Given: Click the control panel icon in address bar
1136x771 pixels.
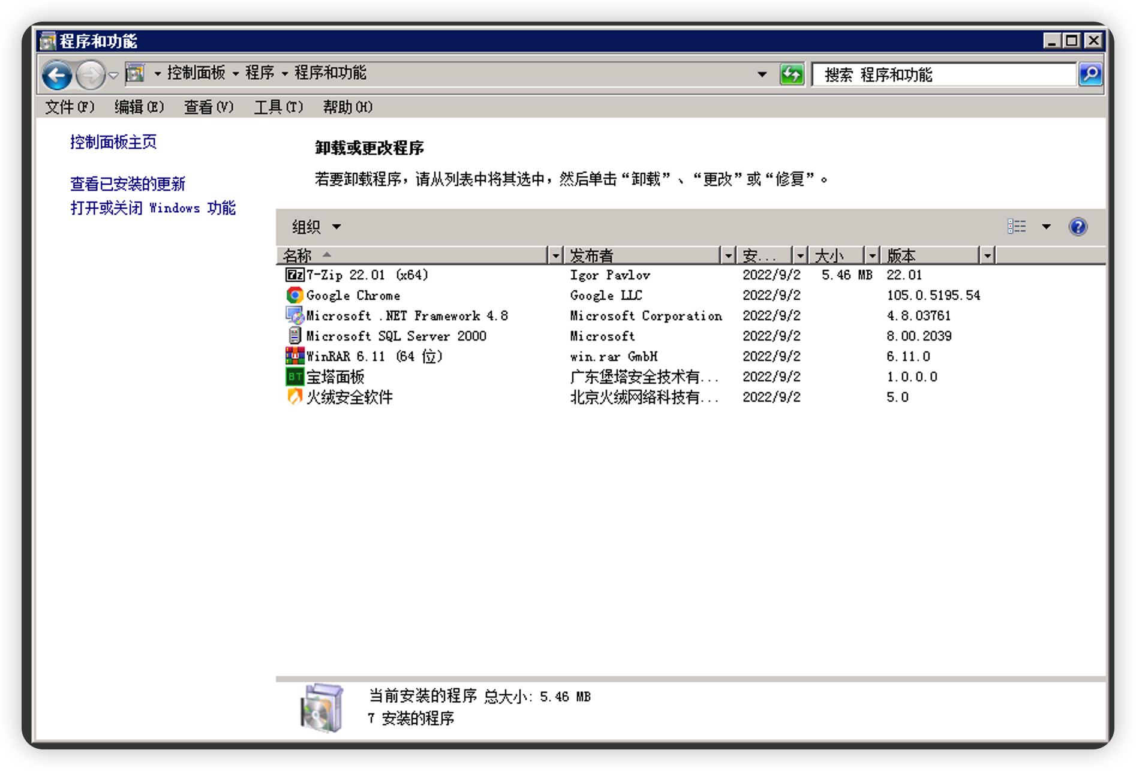Looking at the screenshot, I should coord(136,73).
